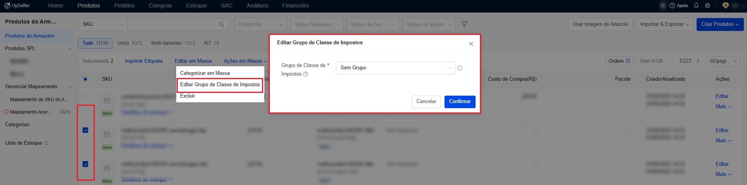Close the Editar Grupo de Classe dialog

pyautogui.click(x=471, y=44)
